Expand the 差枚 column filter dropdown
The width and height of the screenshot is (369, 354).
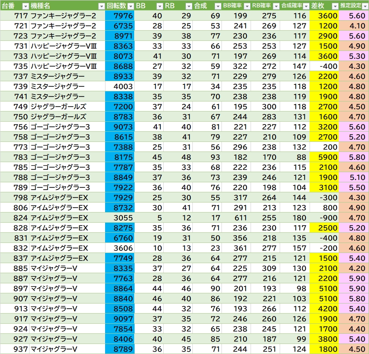tap(335, 6)
